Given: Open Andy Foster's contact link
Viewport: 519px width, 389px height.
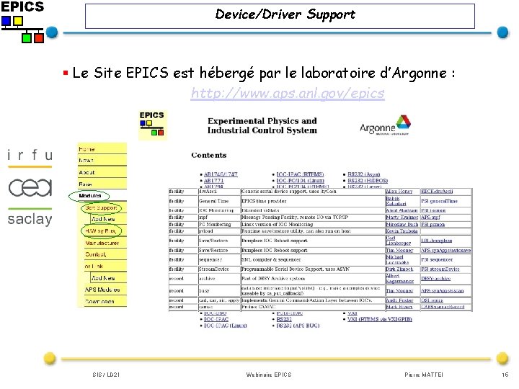Looking at the screenshot, I should (399, 300).
